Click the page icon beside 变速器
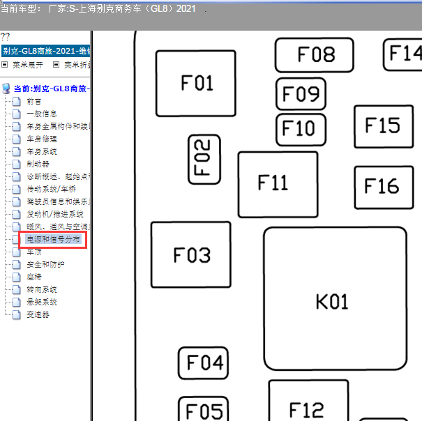The width and height of the screenshot is (422, 421). [x=17, y=314]
